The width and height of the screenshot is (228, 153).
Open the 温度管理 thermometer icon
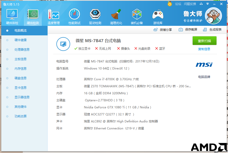[54, 17]
